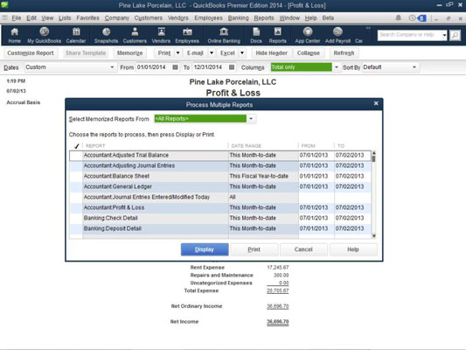This screenshot has height=350, width=466.
Task: Open the Snapshots icon
Action: pyautogui.click(x=106, y=35)
